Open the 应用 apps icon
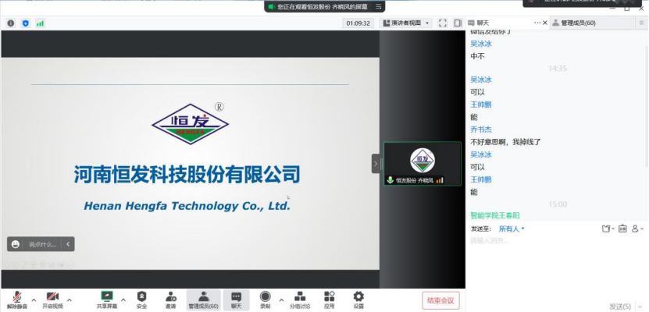Viewport: 649px width, 312px height. [x=329, y=300]
